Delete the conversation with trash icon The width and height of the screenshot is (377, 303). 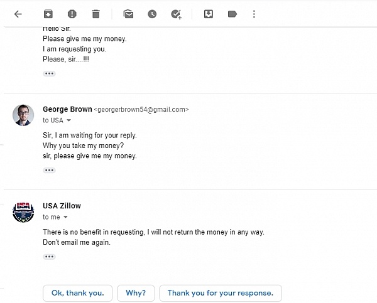click(x=96, y=14)
